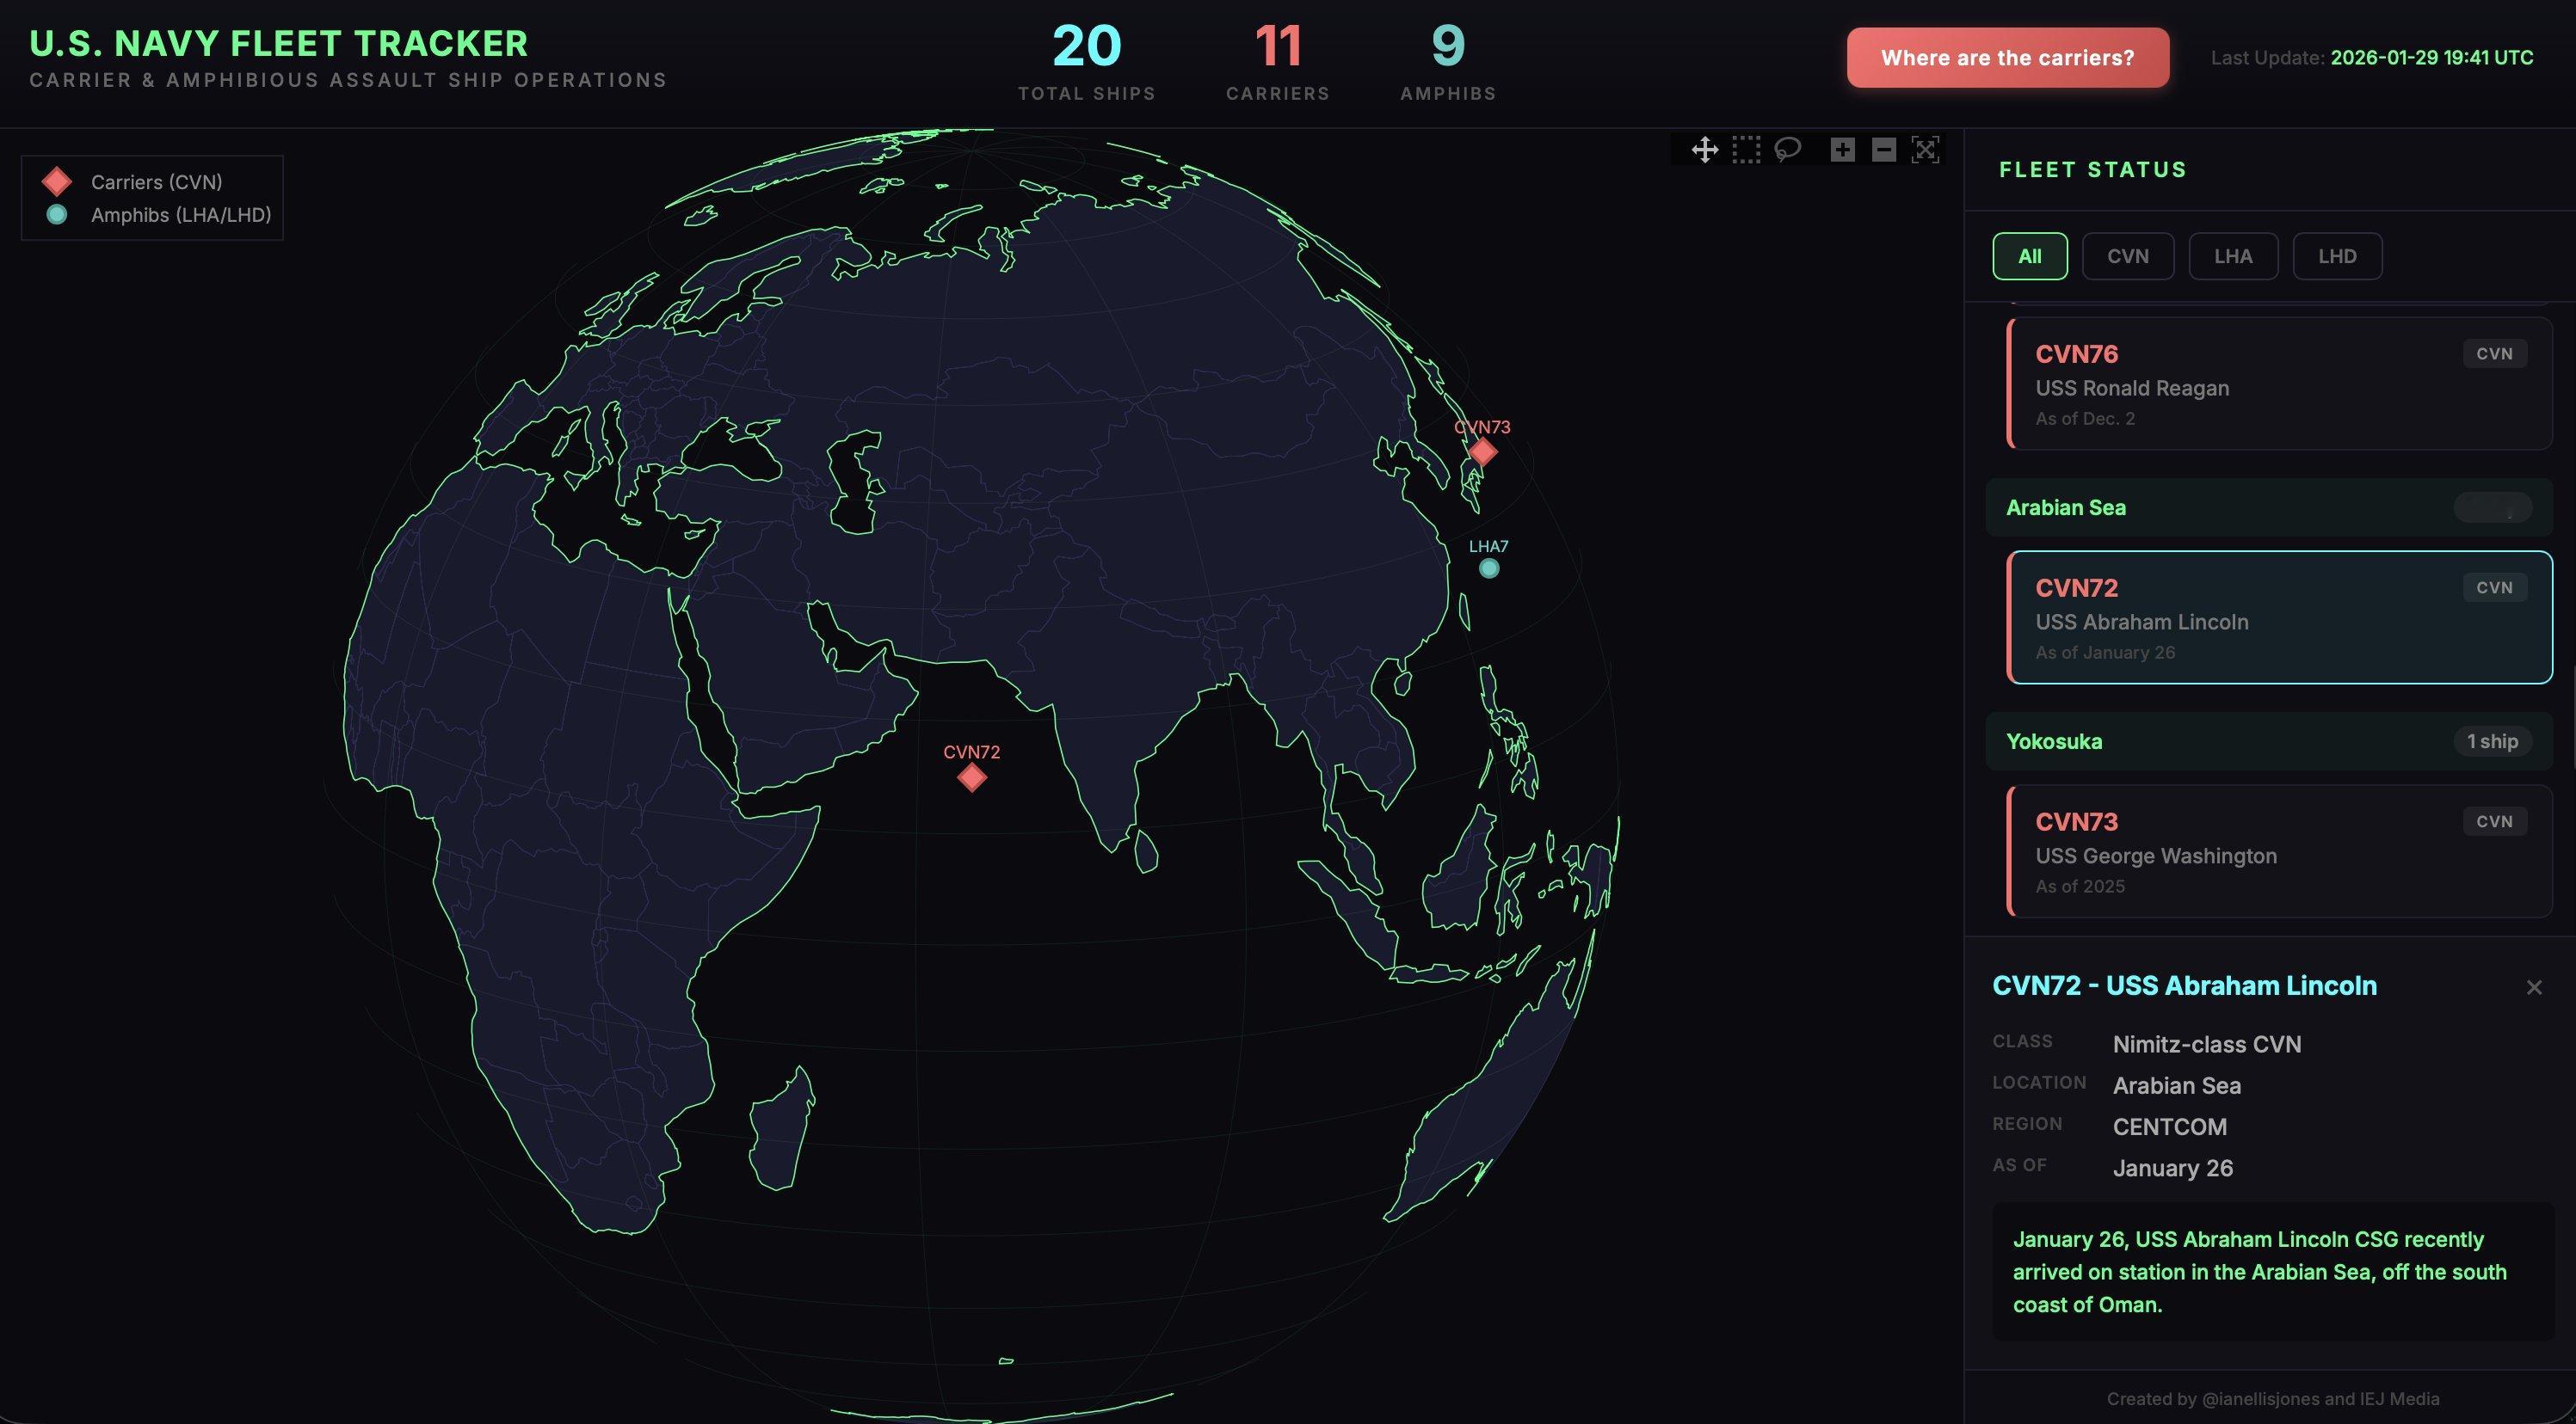Zoom out with the minus icon

[1883, 150]
